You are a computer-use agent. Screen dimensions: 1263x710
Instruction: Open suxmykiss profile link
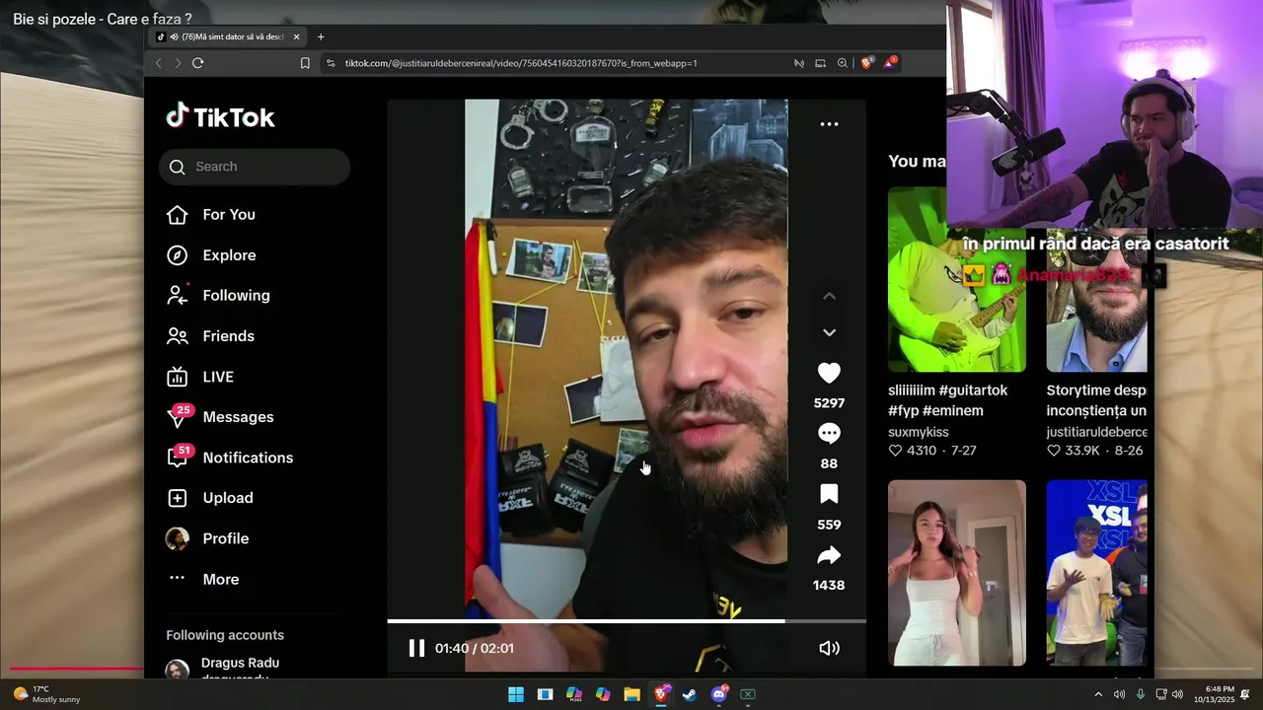(x=919, y=432)
